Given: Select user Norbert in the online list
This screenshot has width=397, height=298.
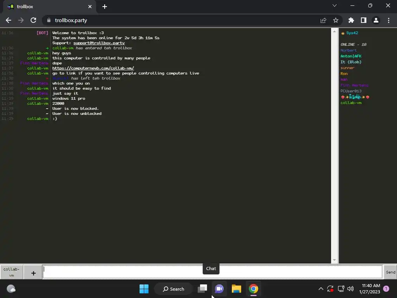Looking at the screenshot, I should 349,50.
